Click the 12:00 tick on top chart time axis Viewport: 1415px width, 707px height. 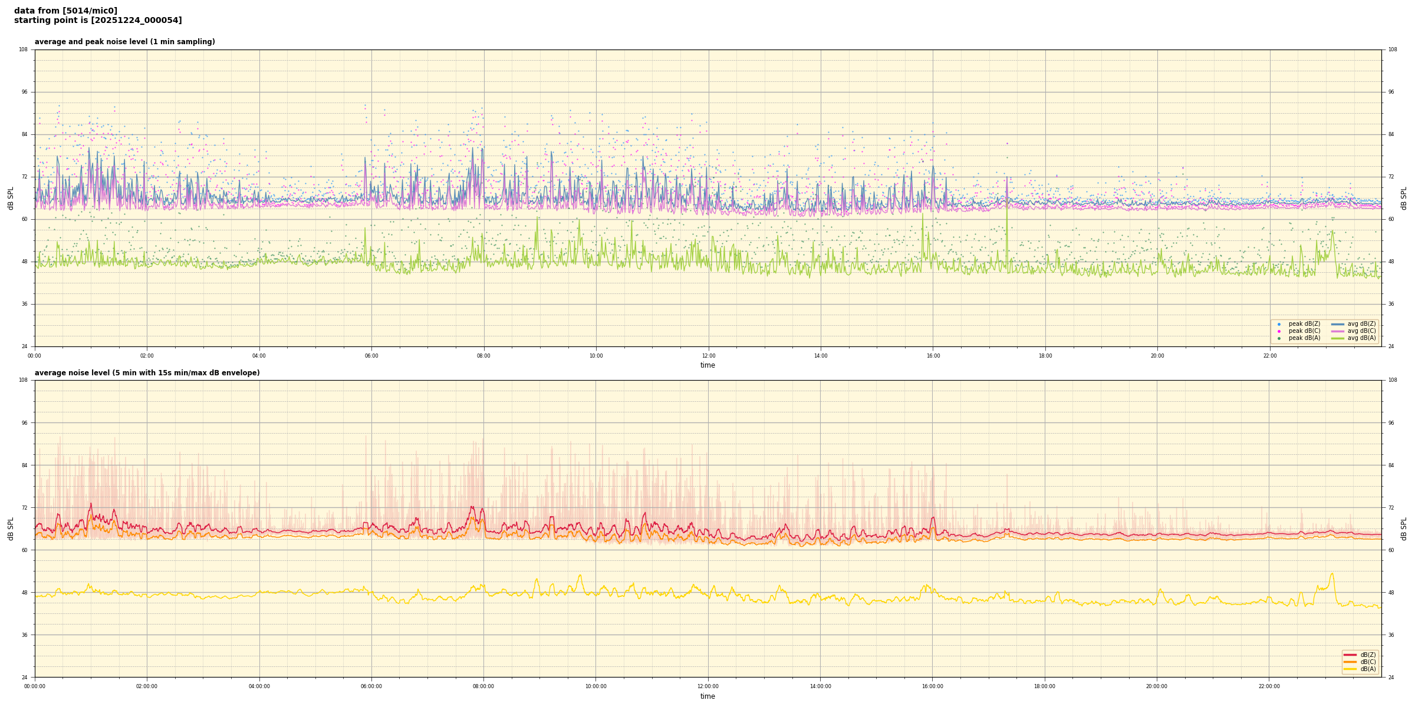(x=708, y=356)
